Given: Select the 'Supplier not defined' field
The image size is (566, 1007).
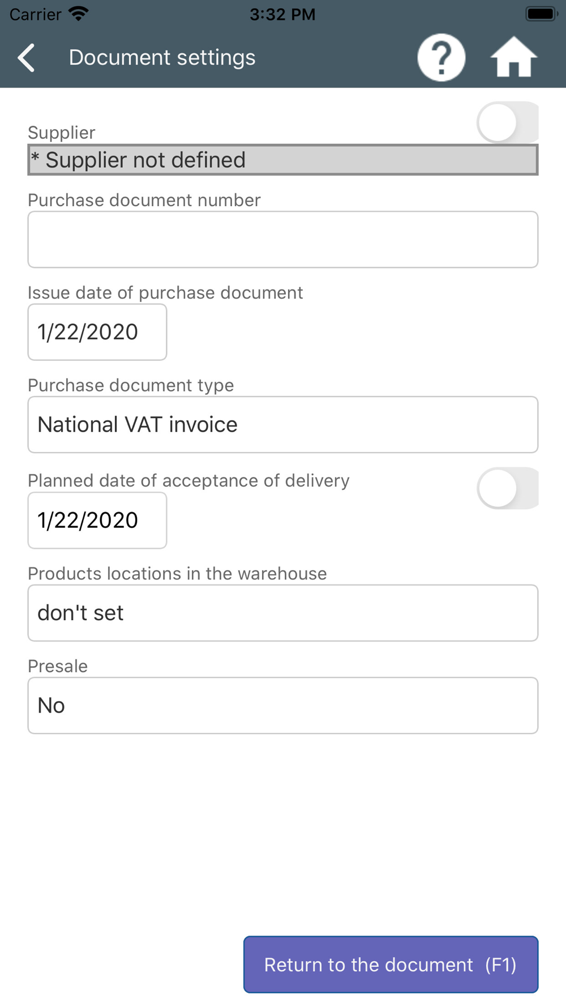Looking at the screenshot, I should pyautogui.click(x=283, y=160).
